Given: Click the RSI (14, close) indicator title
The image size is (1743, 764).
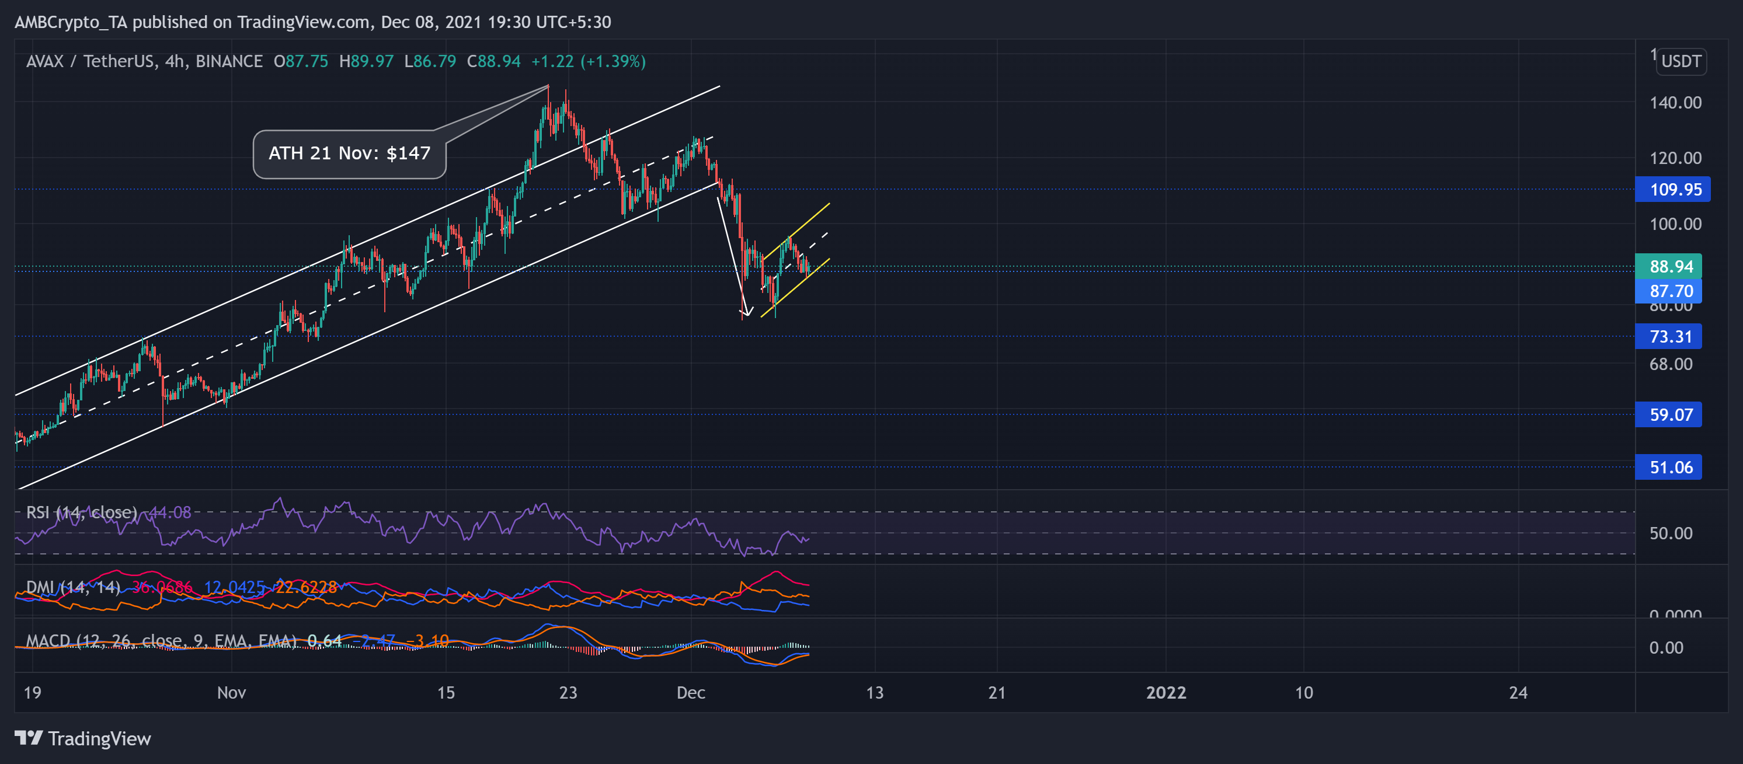Looking at the screenshot, I should tap(81, 512).
